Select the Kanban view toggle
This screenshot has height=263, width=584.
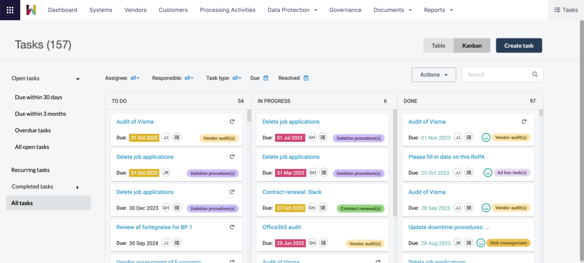click(472, 45)
